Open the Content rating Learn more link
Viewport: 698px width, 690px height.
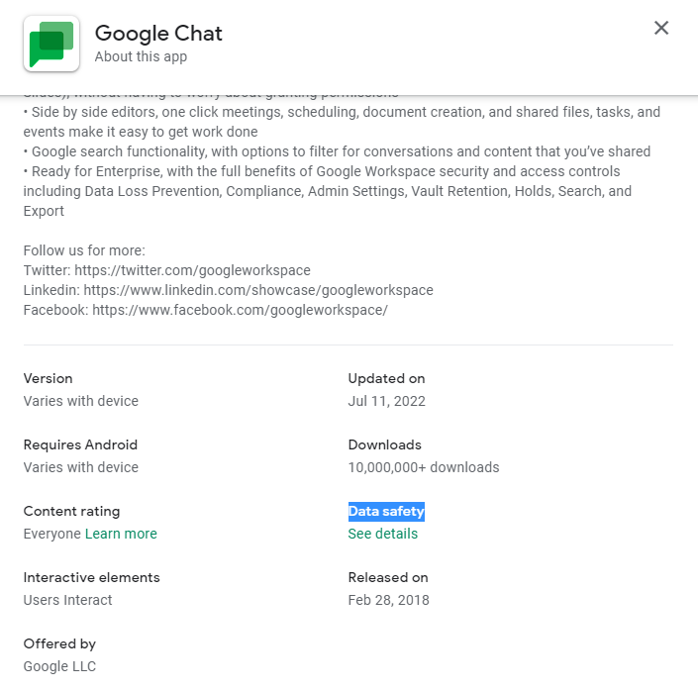(x=121, y=534)
